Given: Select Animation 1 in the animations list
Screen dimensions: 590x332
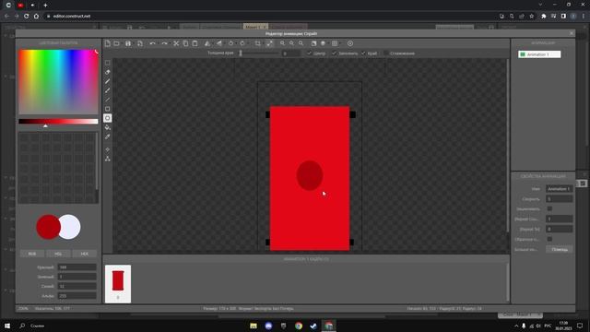Looking at the screenshot, I should [539, 54].
